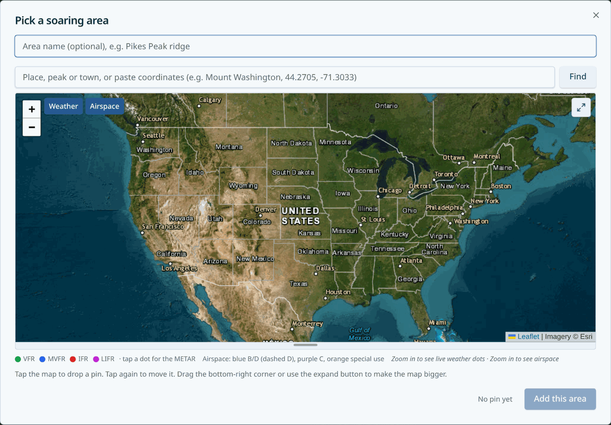This screenshot has height=425, width=611.
Task: Drop a pin on the Philadelphia label
Action: (x=444, y=207)
